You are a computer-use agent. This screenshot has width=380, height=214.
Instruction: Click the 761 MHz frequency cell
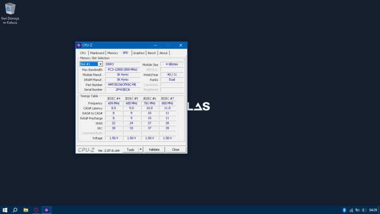(x=149, y=103)
